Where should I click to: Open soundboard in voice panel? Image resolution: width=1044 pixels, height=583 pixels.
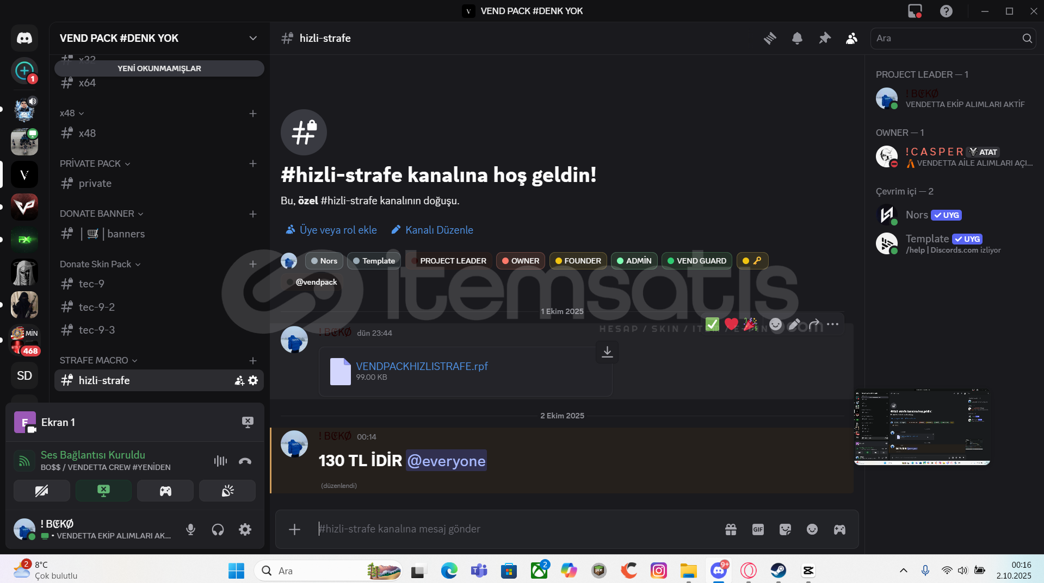click(227, 491)
